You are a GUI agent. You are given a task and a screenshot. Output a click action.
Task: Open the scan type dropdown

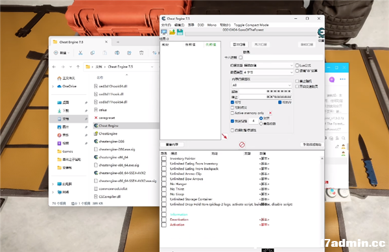pyautogui.click(x=262, y=66)
